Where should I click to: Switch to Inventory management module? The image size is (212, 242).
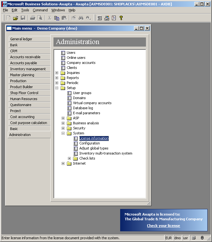pyautogui.click(x=30, y=69)
